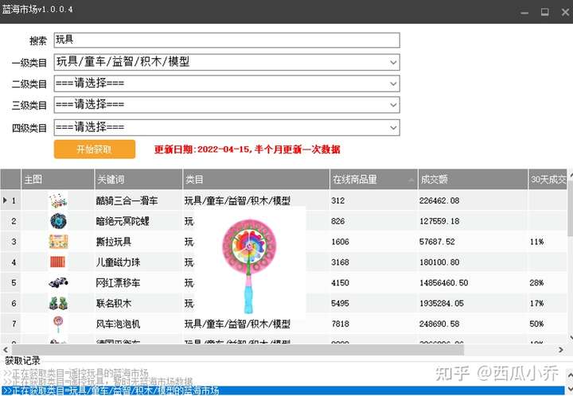This screenshot has width=573, height=396.
Task: Click the enlarged windmill bubble toy preview
Action: (250, 263)
